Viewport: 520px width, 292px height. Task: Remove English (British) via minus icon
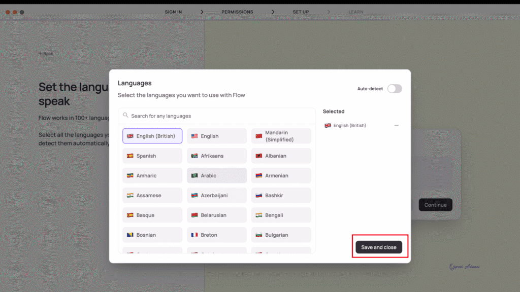pos(396,126)
